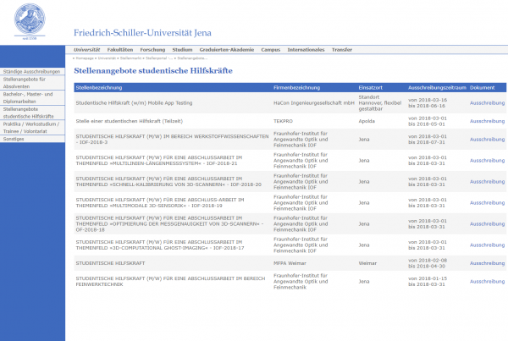Click the Stellenbezeichnung column header
This screenshot has height=341, width=508.
[98, 87]
